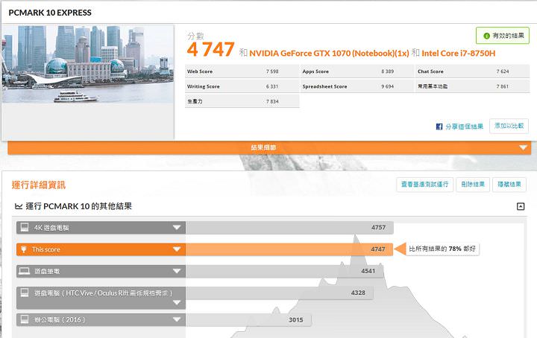Click the 刪除結果 delete result button
This screenshot has height=338, width=537.
click(x=472, y=185)
